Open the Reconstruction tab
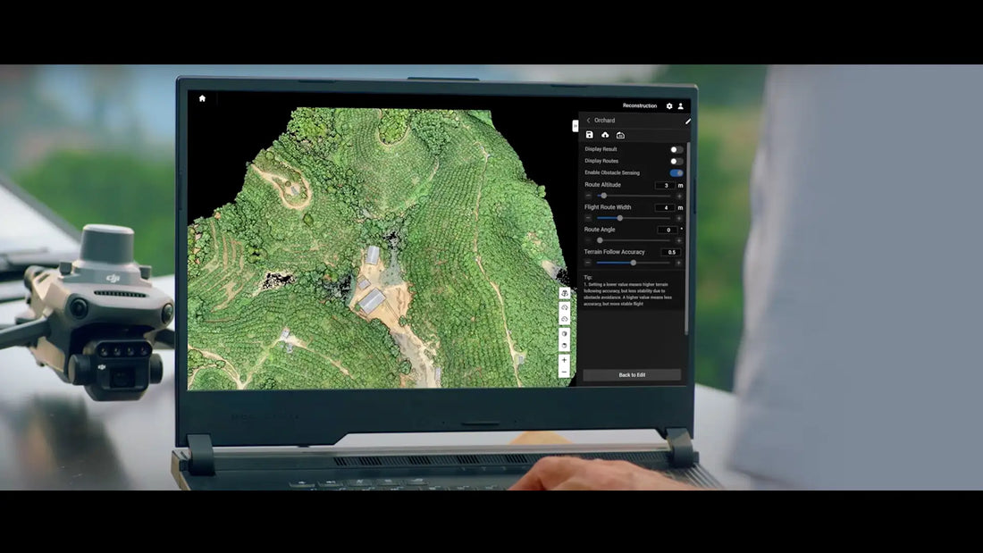This screenshot has width=983, height=553. pyautogui.click(x=640, y=106)
